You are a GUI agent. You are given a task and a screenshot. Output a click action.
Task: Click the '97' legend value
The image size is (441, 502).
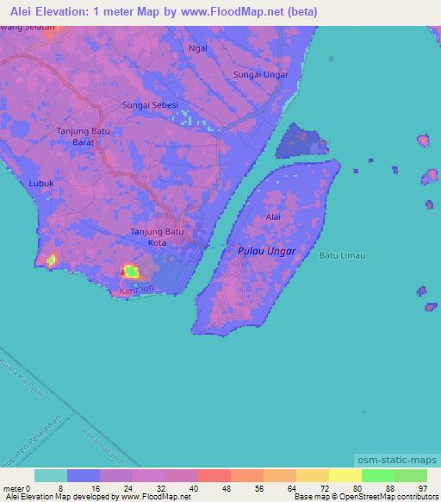click(423, 488)
